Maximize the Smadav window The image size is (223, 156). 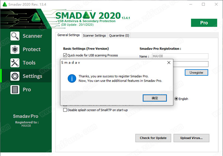(203, 4)
